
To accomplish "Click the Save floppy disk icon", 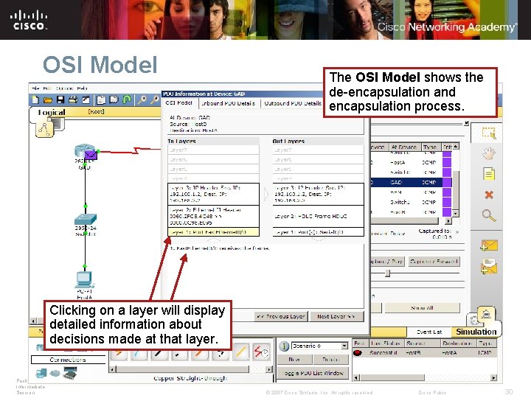I will pyautogui.click(x=60, y=99).
